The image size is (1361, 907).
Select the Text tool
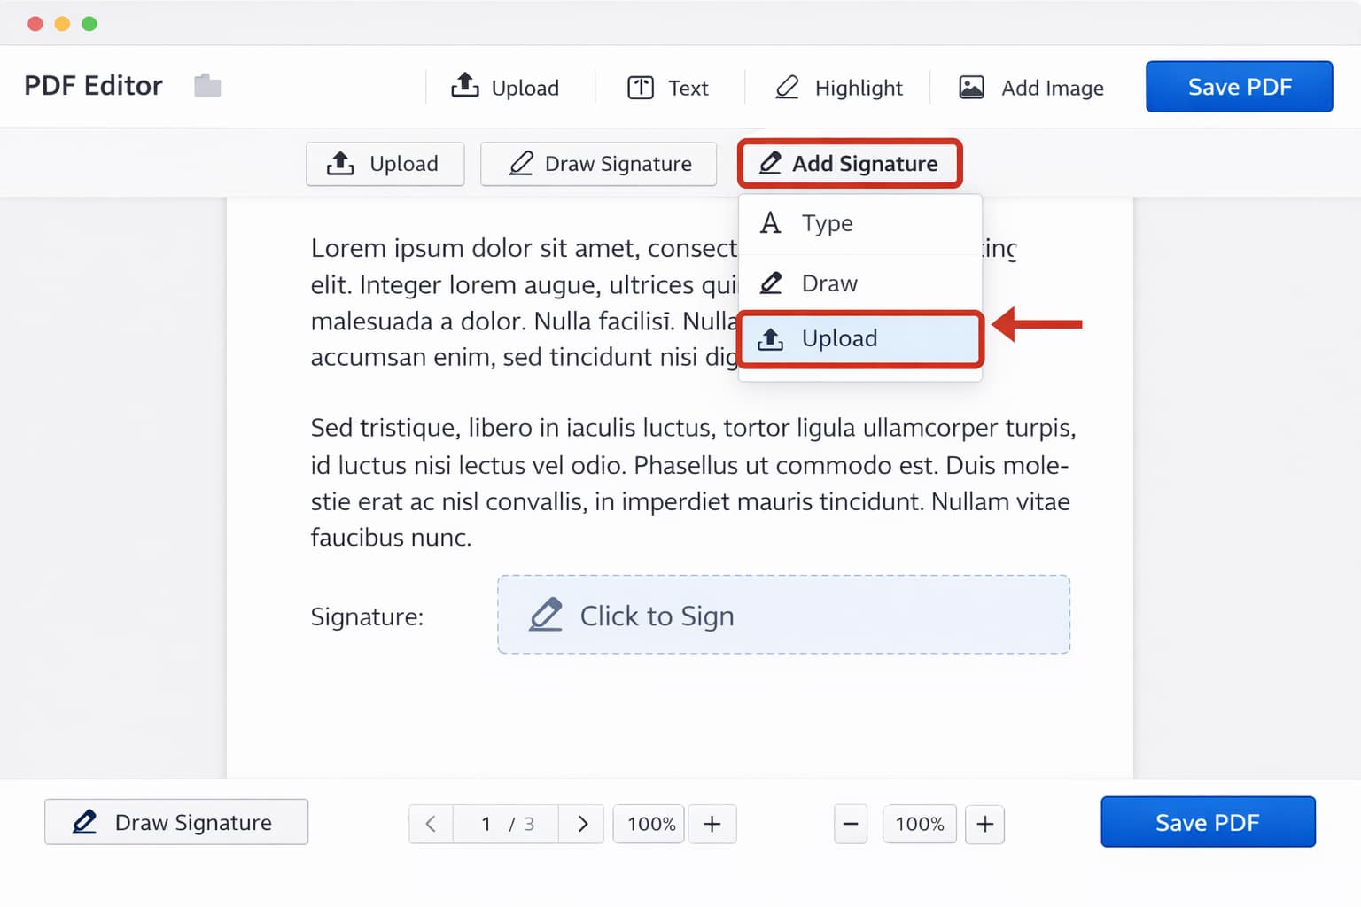[668, 88]
